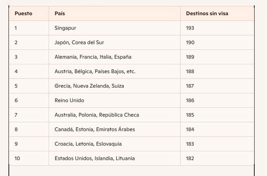Select the 190 visa-free value
267x176 pixels.
pyautogui.click(x=217, y=42)
